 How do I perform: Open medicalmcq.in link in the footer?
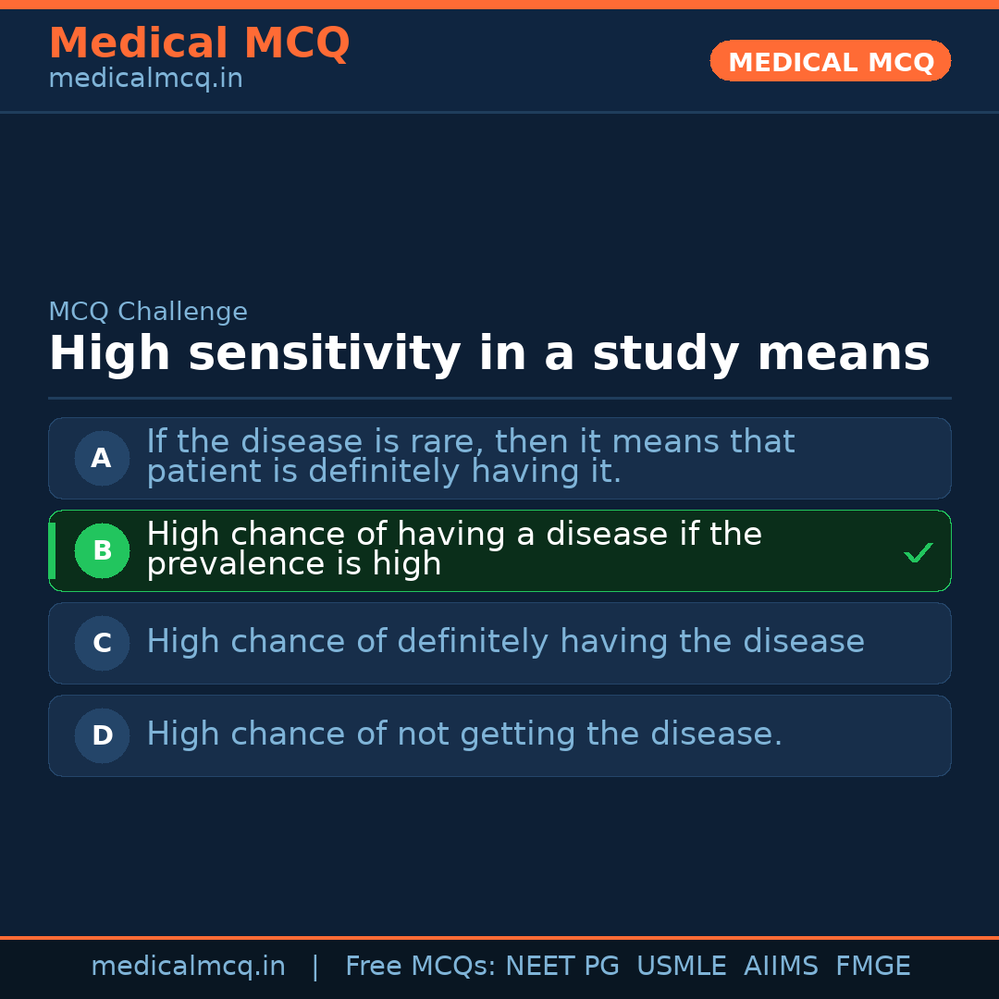coord(188,967)
